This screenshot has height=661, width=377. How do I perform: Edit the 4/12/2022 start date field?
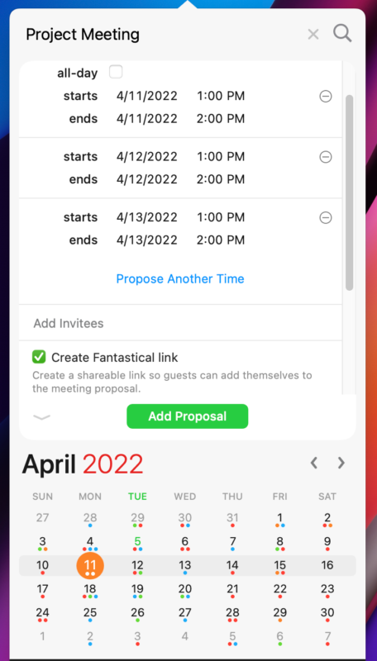[x=147, y=157]
